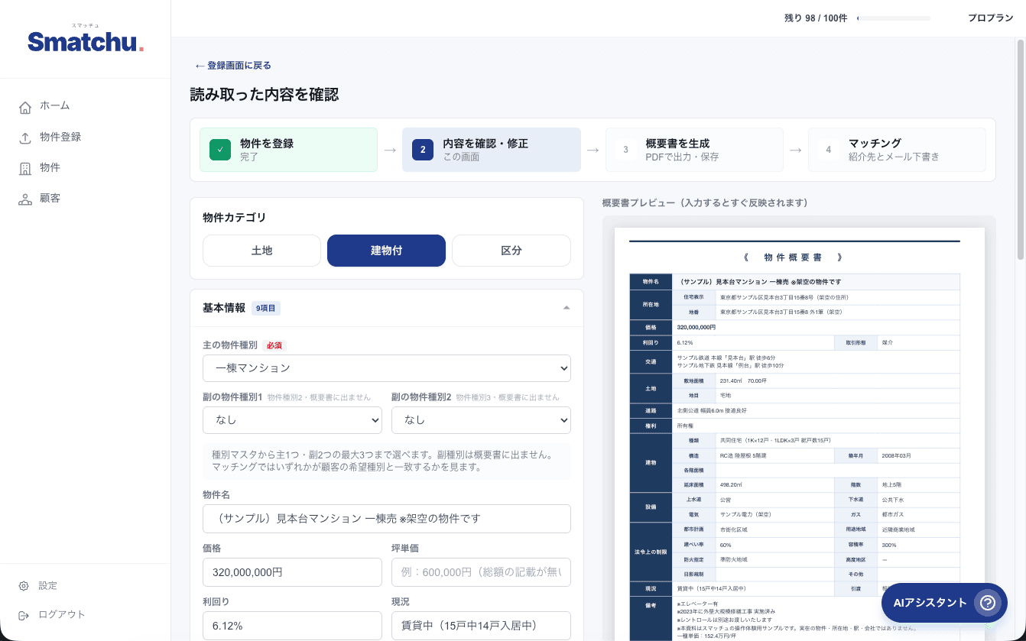Click the green checkmark step icon
1026x641 pixels.
click(220, 150)
